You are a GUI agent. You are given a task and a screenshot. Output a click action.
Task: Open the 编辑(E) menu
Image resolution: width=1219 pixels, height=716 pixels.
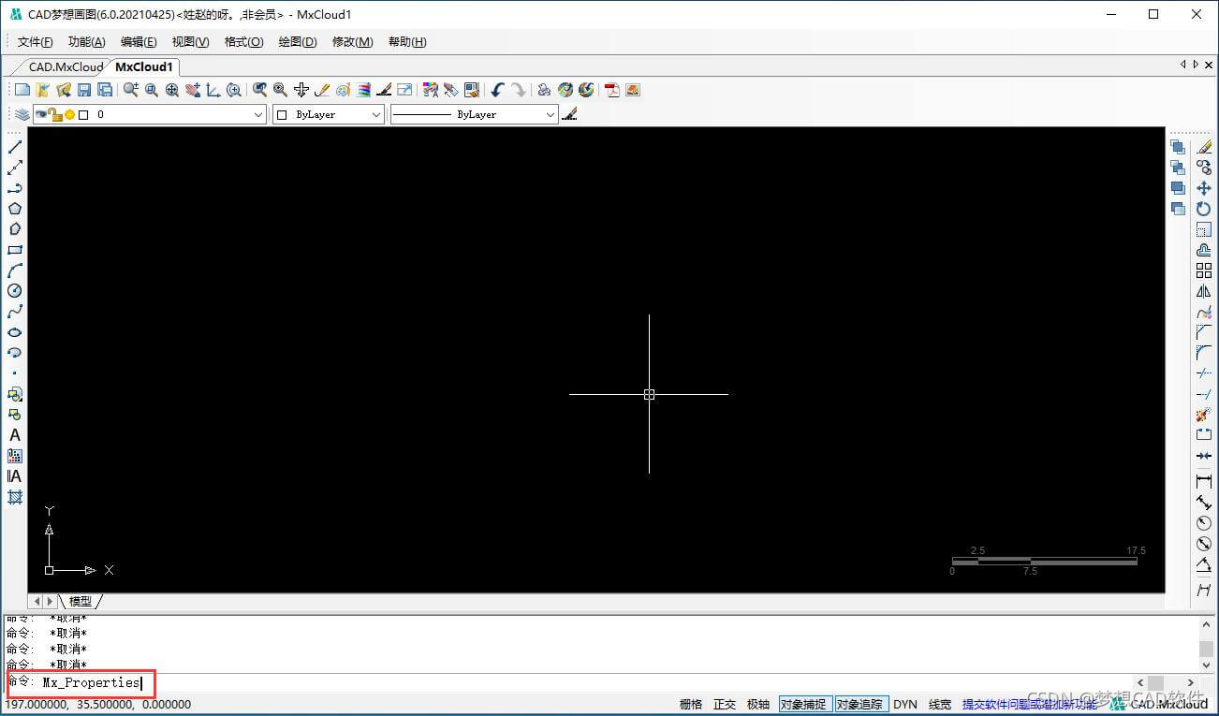(139, 42)
